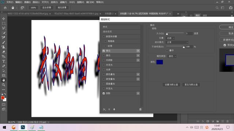The height and width of the screenshot is (131, 234).
Task: Click the 填充屏幕 button
Action: coord(62,8)
